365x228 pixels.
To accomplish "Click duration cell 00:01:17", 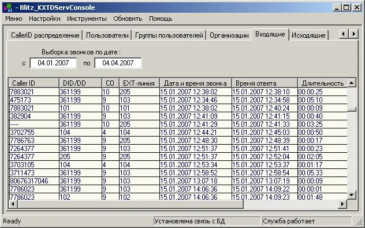I will click(x=322, y=165).
